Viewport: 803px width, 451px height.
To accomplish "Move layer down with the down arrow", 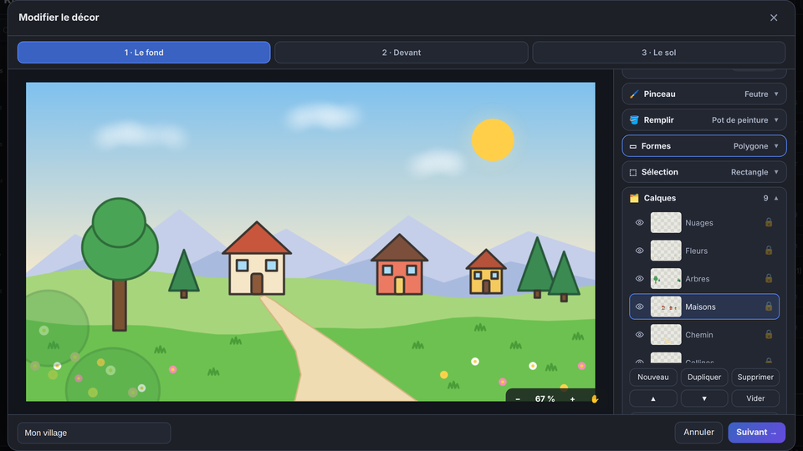I will click(x=704, y=398).
